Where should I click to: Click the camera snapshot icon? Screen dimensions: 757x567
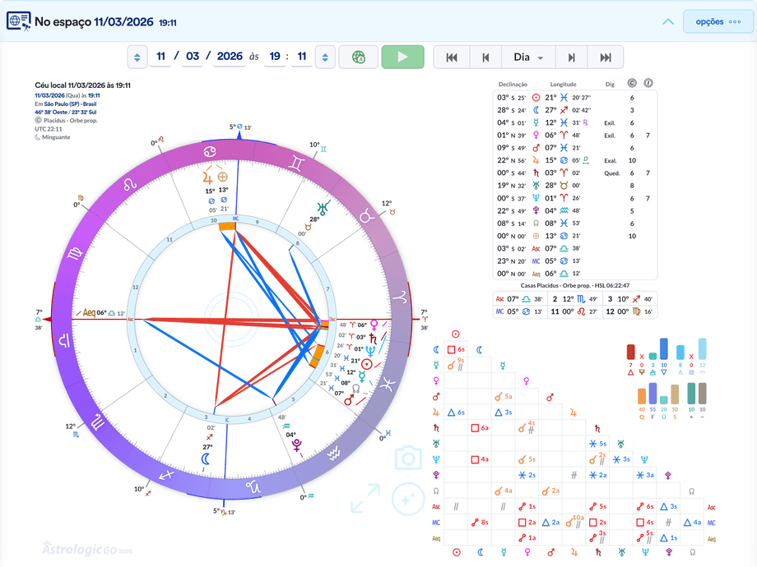coord(408,458)
